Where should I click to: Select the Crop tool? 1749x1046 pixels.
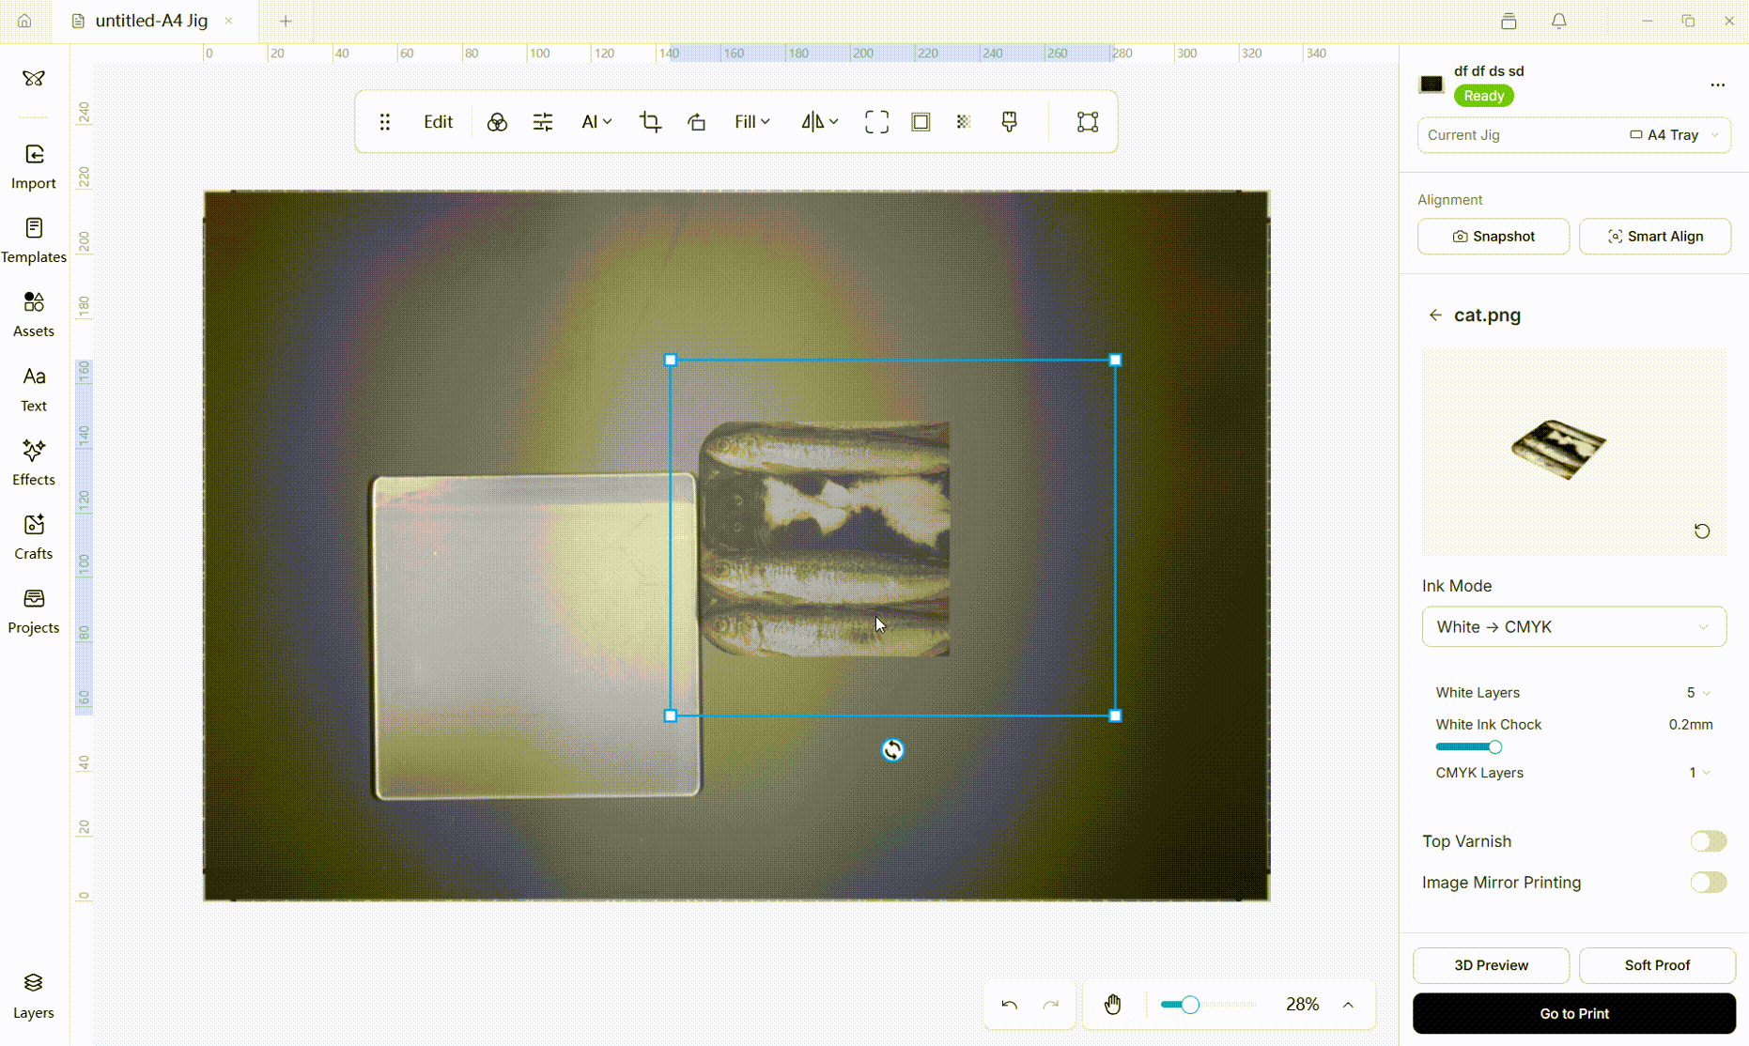tap(650, 122)
